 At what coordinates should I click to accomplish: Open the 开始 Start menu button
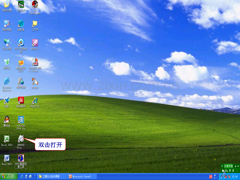9,177
